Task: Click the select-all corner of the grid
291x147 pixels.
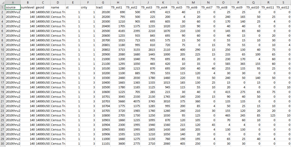Action: coord(2,2)
